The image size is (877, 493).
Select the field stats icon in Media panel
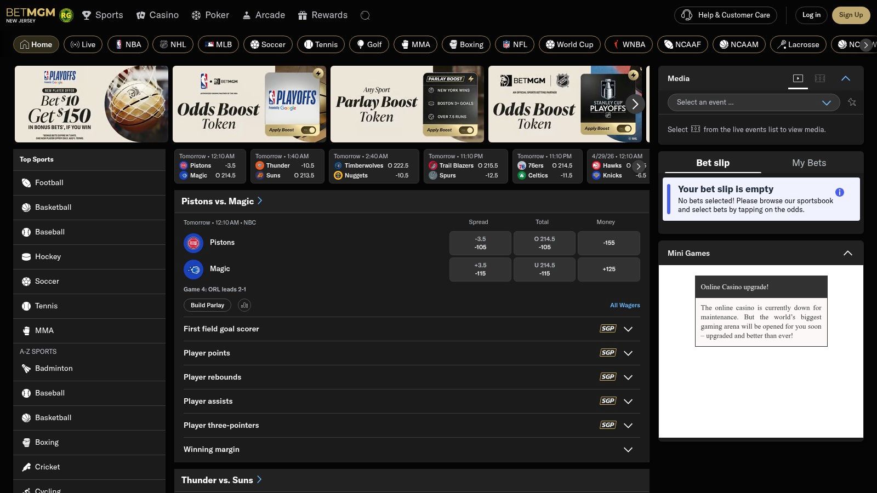(821, 78)
